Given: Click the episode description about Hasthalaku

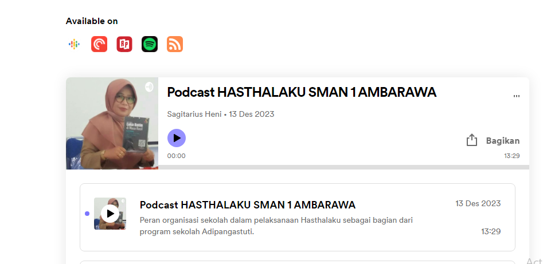Looking at the screenshot, I should point(276,226).
